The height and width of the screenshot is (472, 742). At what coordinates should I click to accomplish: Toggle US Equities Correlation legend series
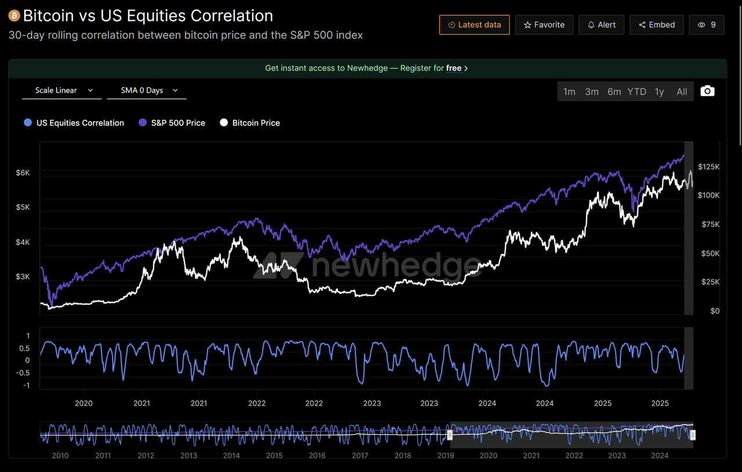74,123
